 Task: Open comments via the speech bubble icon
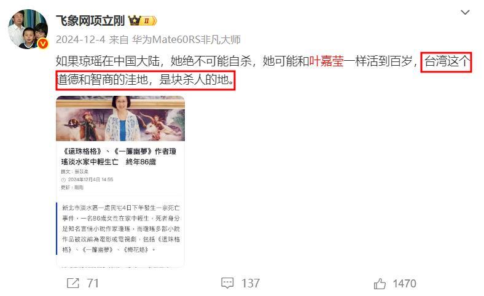tap(227, 282)
